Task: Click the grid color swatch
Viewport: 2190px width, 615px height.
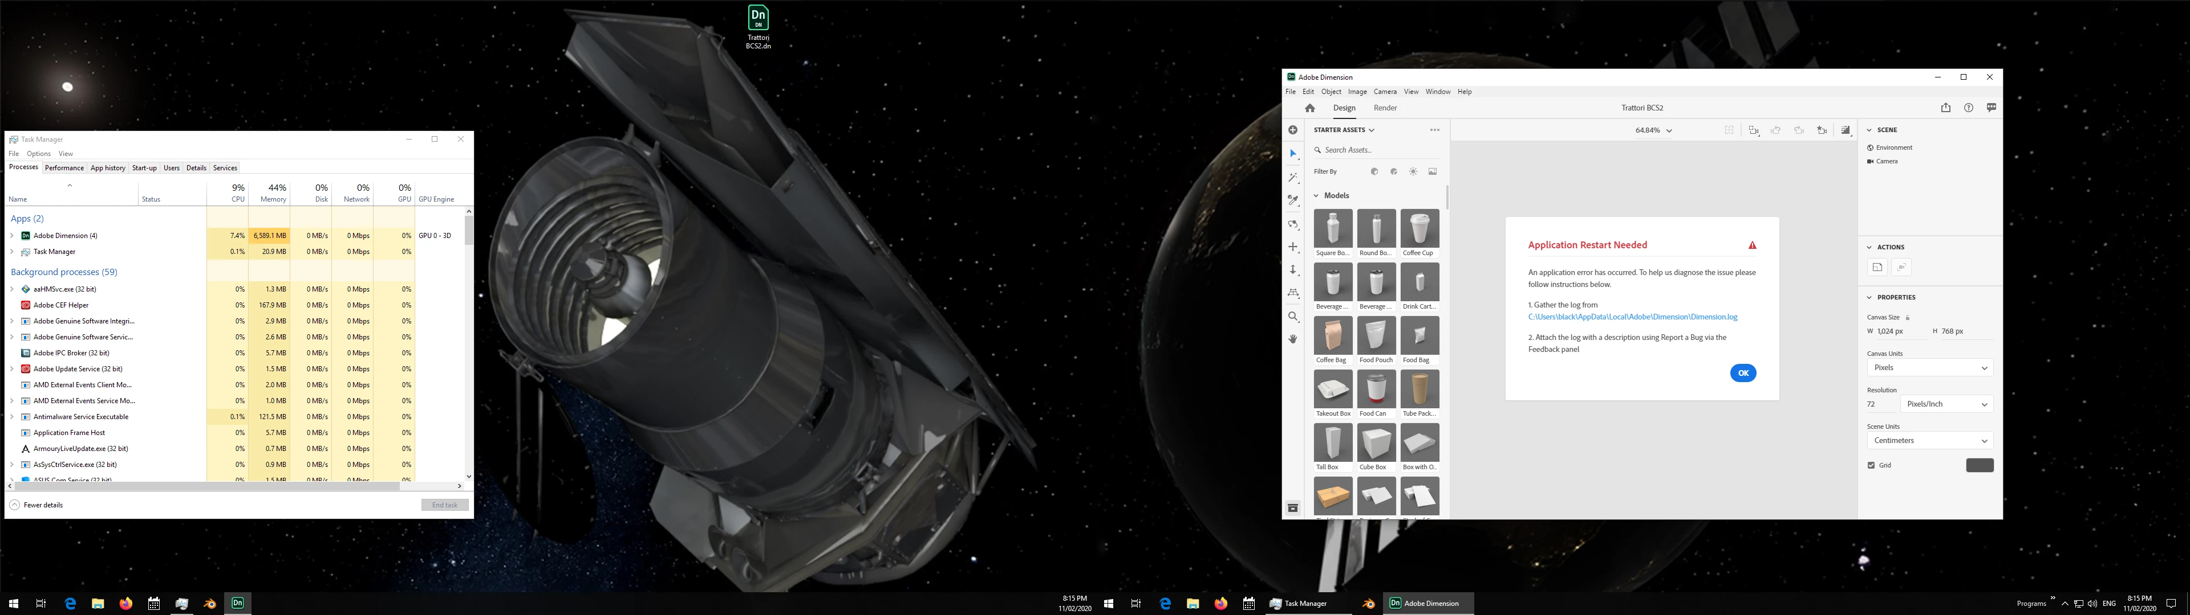Action: [1979, 465]
